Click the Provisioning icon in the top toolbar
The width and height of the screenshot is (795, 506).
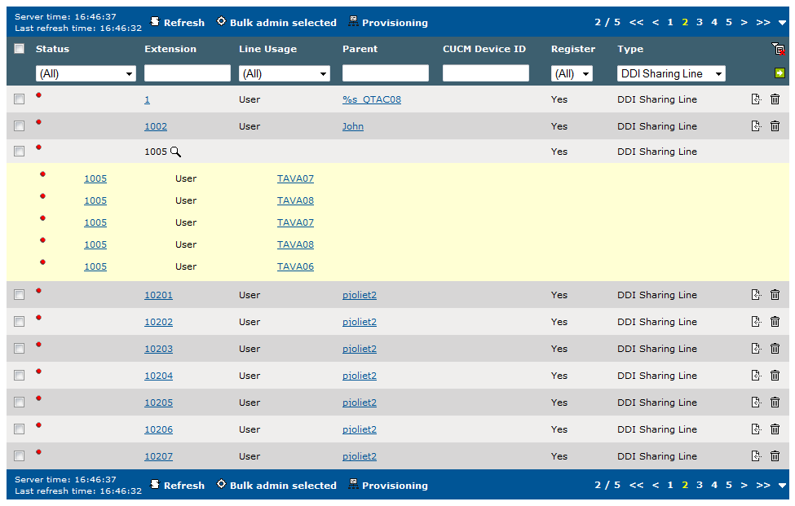click(x=353, y=21)
